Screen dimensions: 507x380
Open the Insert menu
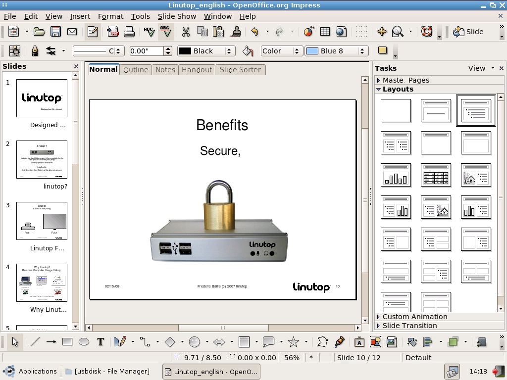coord(80,16)
